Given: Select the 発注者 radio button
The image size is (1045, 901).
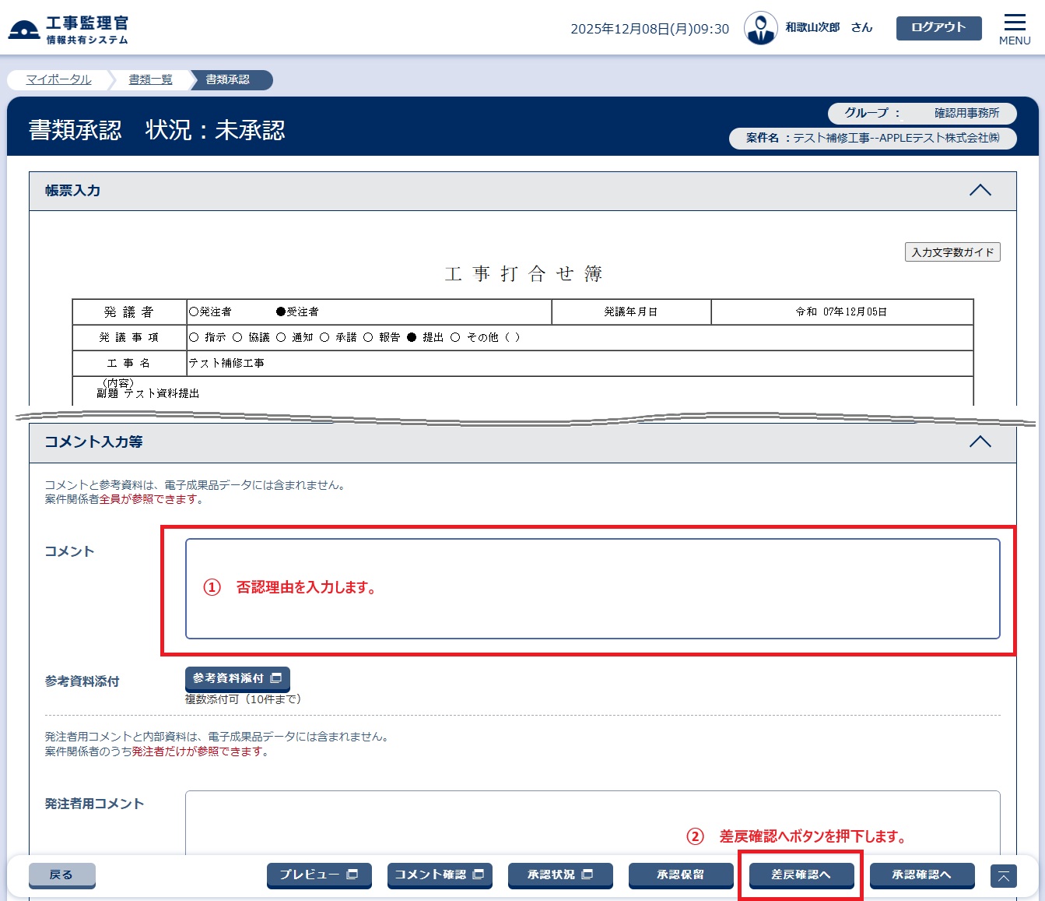Looking at the screenshot, I should [194, 311].
